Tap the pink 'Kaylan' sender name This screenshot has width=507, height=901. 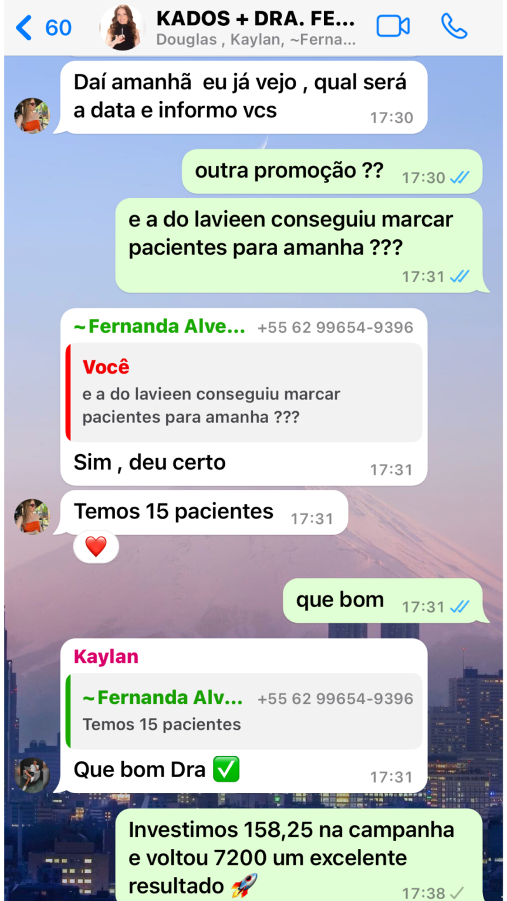pos(106,656)
